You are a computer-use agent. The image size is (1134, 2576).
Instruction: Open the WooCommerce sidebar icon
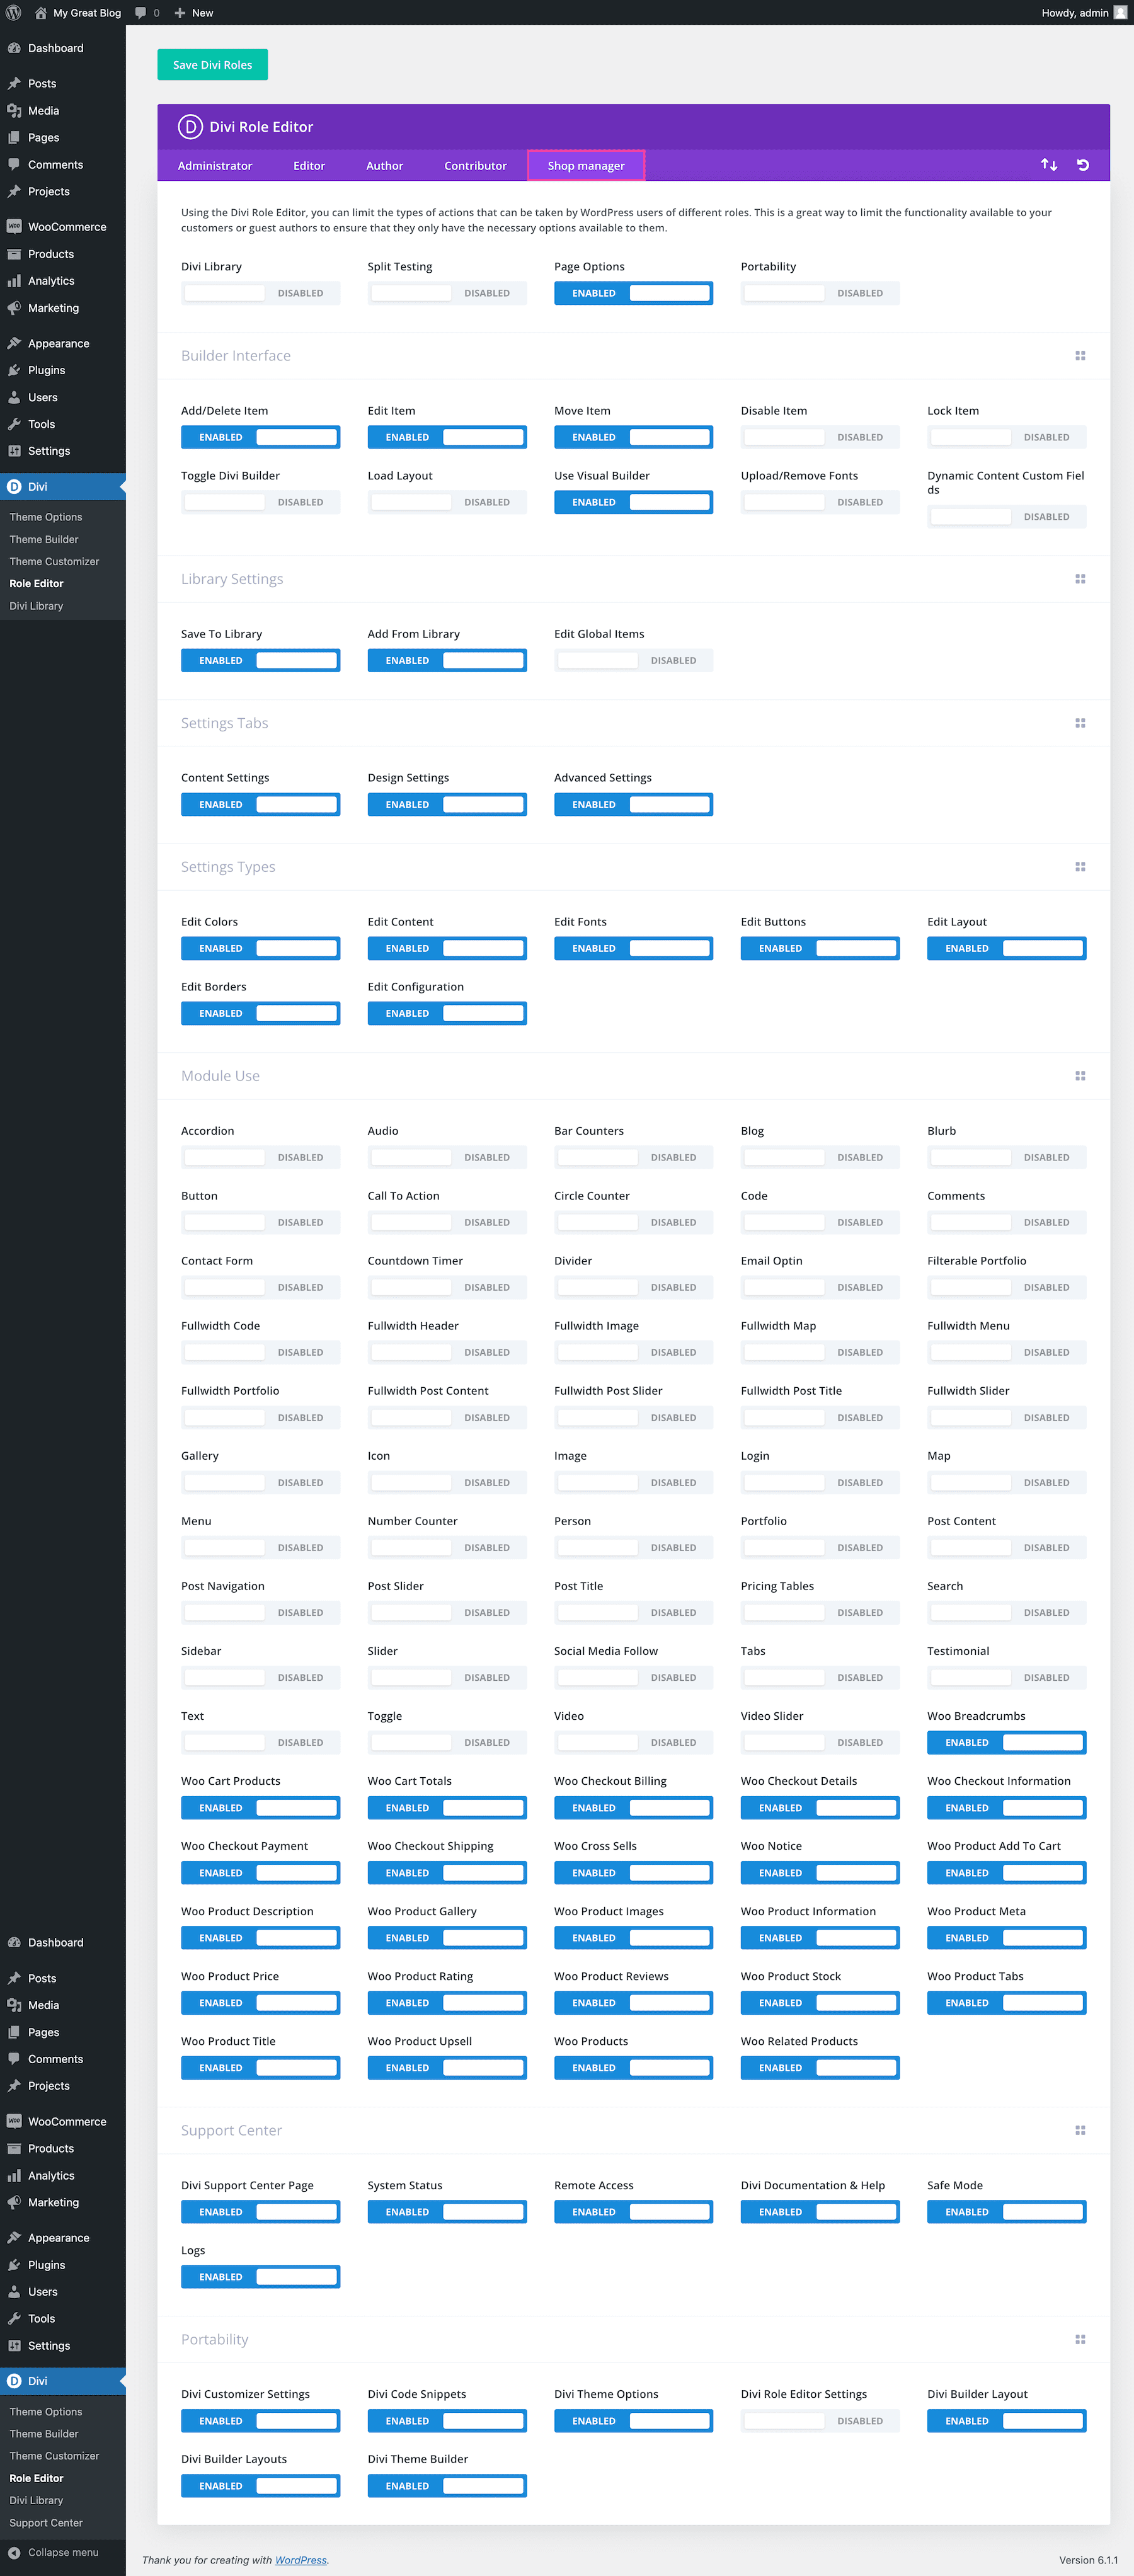click(14, 226)
